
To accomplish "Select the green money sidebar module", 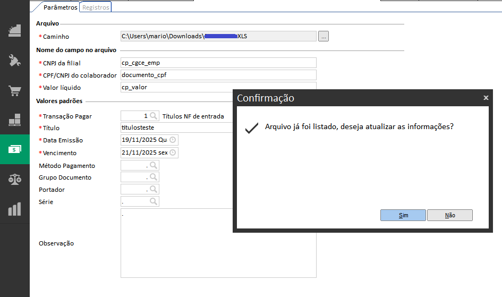I will point(15,150).
